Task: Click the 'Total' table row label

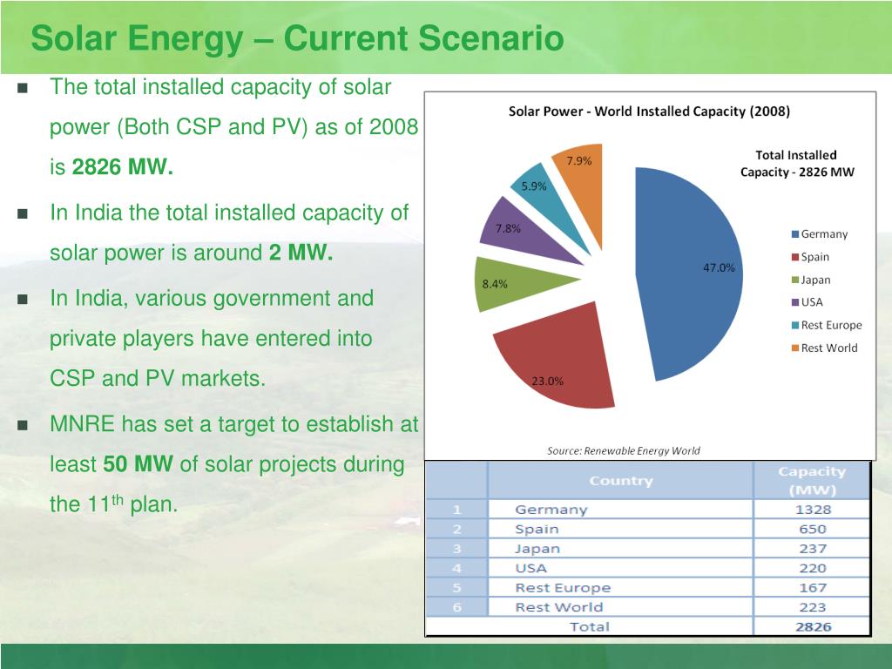Action: (x=590, y=627)
